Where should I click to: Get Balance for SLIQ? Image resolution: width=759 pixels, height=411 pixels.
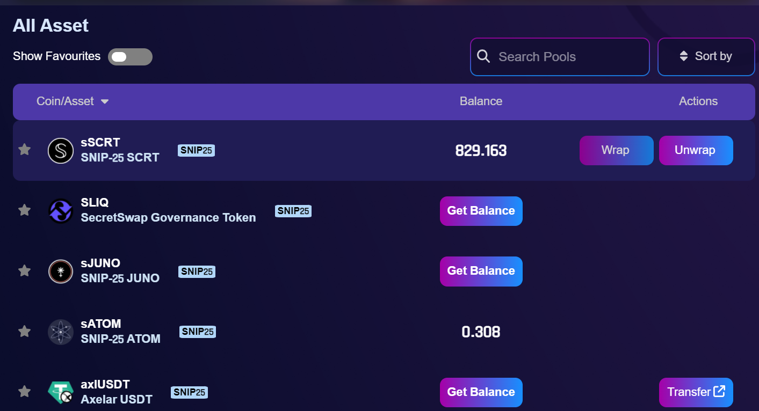(x=481, y=211)
